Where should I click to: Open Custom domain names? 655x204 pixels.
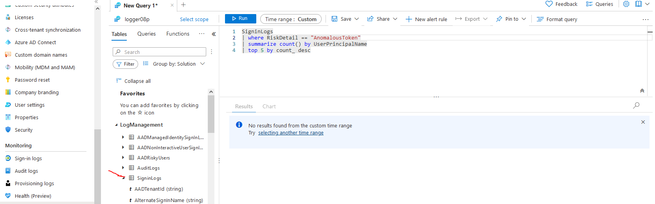click(x=41, y=55)
